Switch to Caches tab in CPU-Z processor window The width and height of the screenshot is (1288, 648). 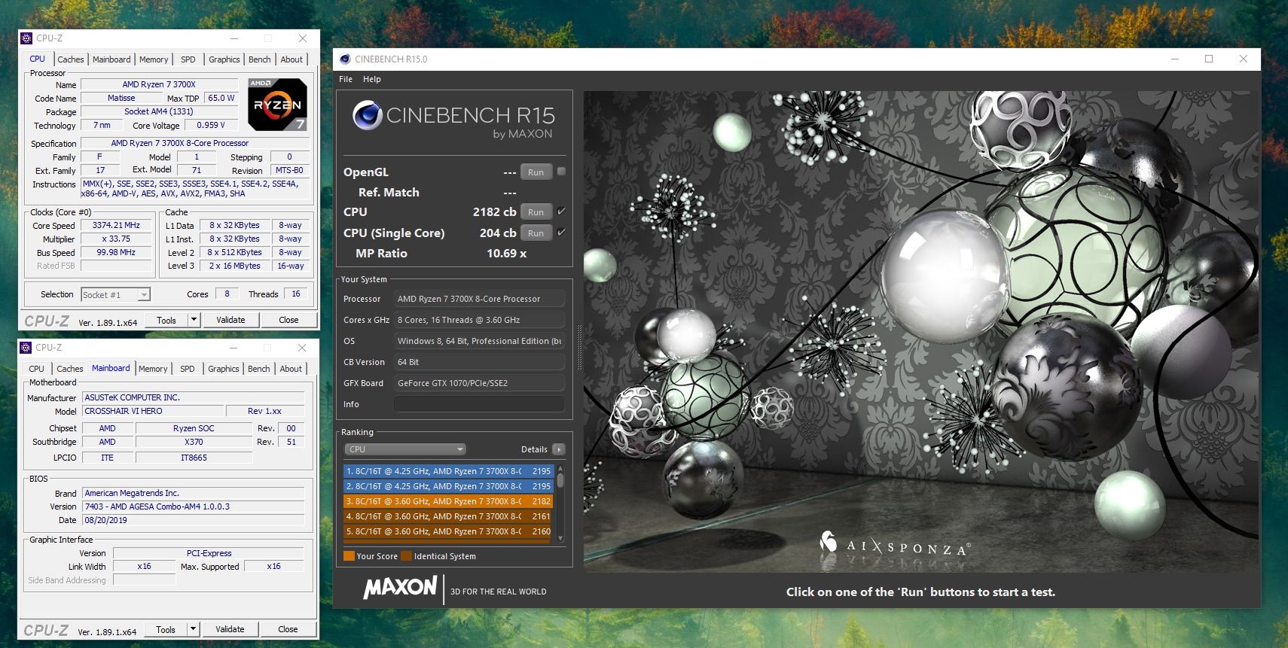(71, 59)
